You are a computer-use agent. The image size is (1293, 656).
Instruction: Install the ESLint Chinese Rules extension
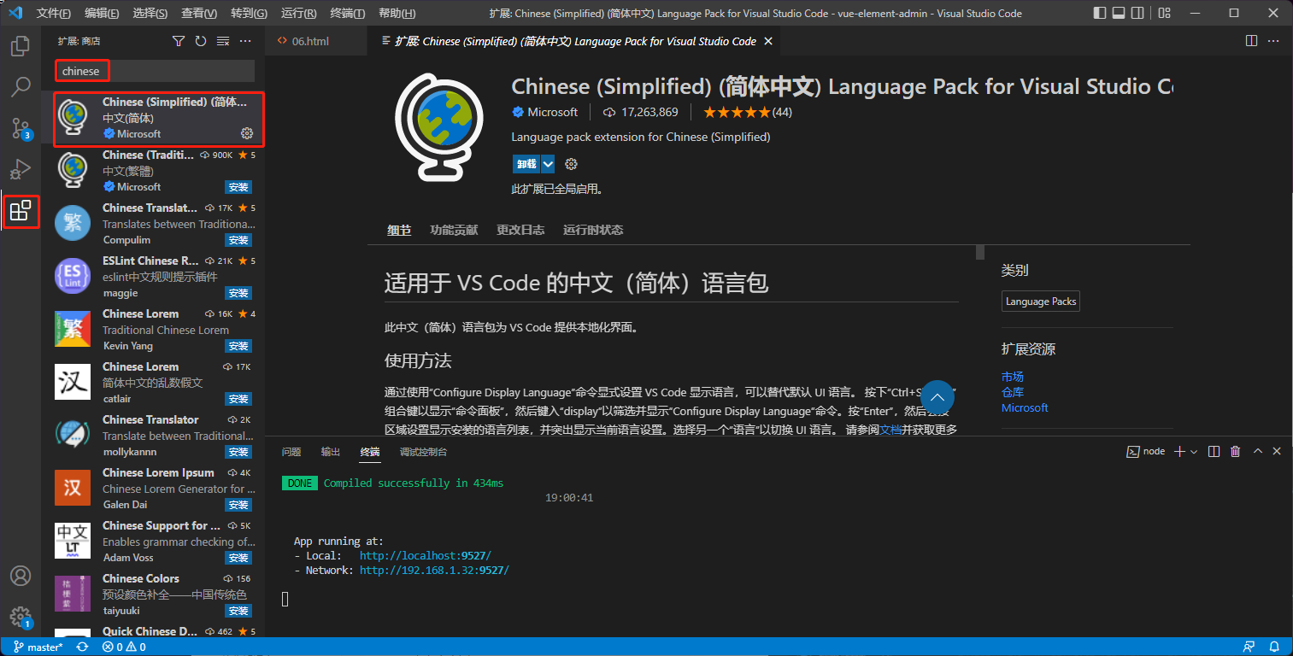tap(238, 293)
